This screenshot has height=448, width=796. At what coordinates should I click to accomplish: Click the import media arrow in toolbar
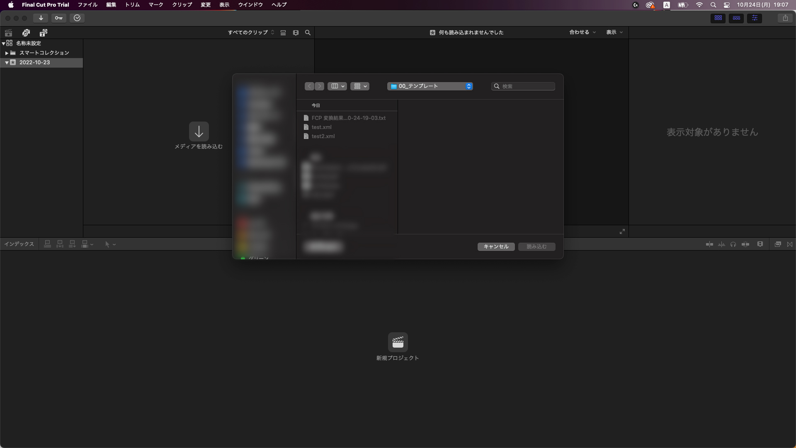coord(41,18)
